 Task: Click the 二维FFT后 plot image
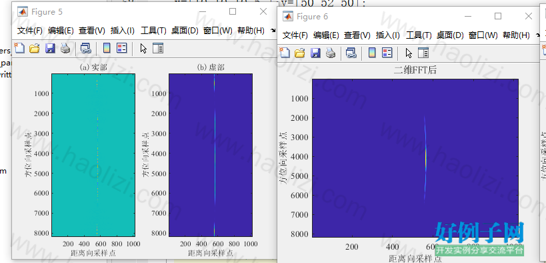point(415,158)
